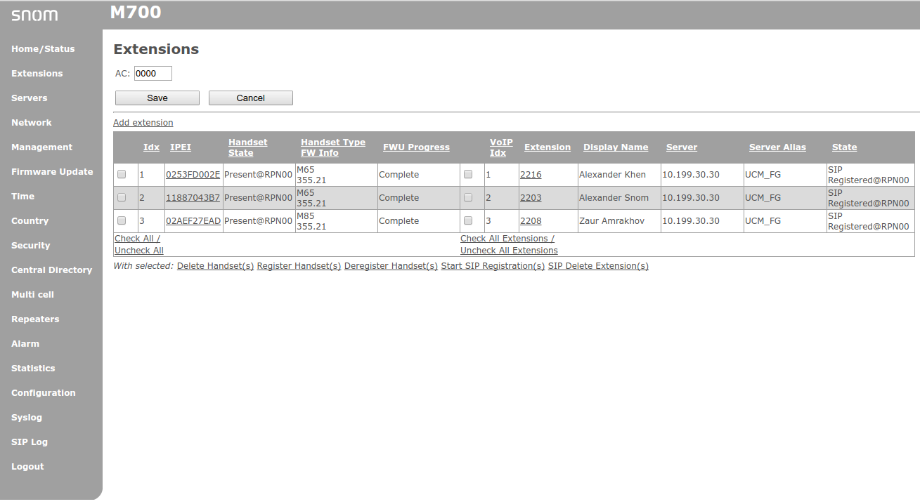This screenshot has width=920, height=504.
Task: Check extension checkbox for 2208
Action: pos(468,220)
